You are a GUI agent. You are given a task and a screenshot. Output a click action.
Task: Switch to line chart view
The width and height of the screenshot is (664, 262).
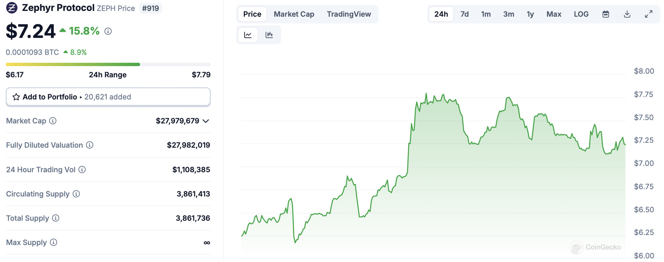[248, 35]
